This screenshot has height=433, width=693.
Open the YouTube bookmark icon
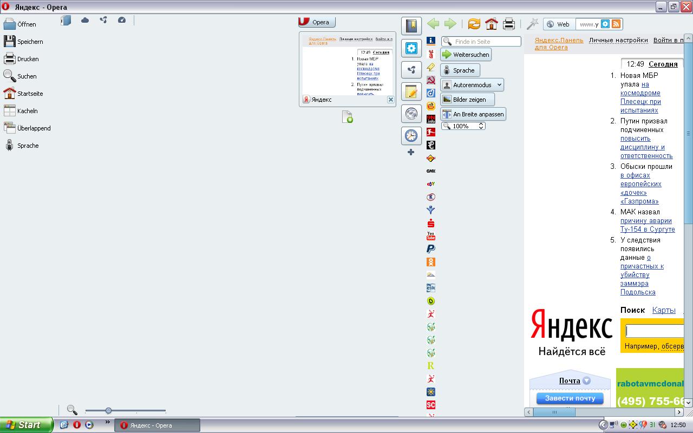tap(431, 236)
